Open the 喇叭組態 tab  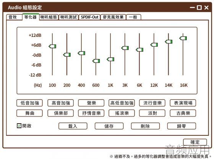click(x=49, y=17)
